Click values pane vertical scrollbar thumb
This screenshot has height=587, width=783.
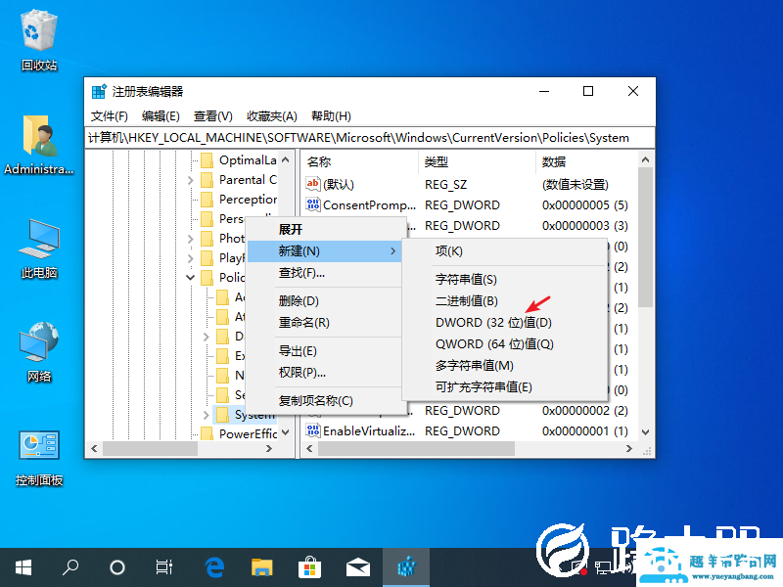(645, 237)
